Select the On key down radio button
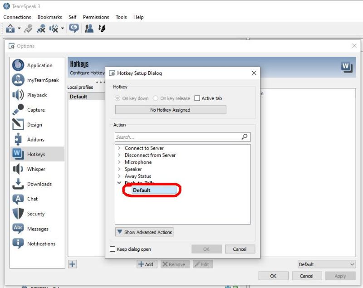 click(118, 98)
